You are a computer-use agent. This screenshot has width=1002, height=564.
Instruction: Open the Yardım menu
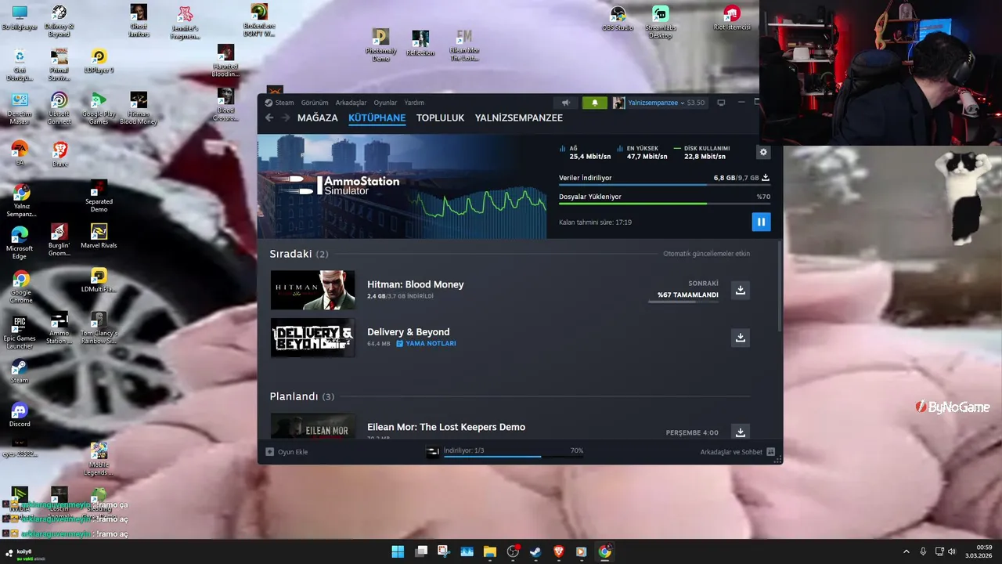[414, 103]
